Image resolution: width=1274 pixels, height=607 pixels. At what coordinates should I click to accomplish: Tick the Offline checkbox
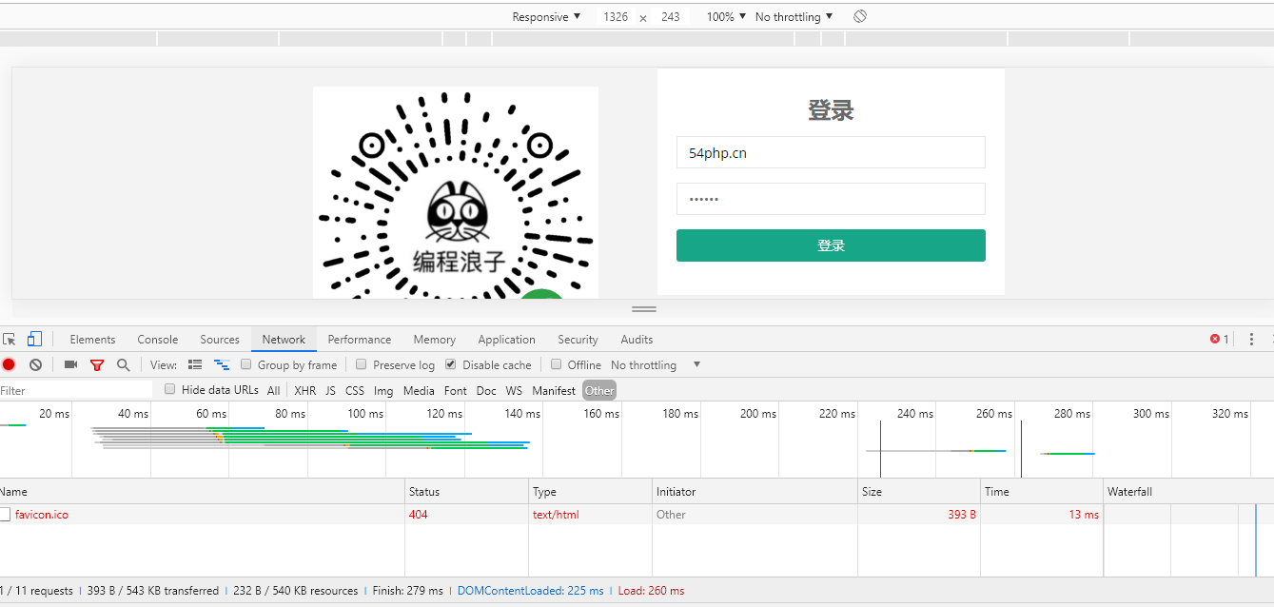[557, 364]
